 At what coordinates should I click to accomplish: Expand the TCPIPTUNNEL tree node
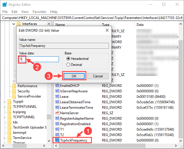click(4, 117)
